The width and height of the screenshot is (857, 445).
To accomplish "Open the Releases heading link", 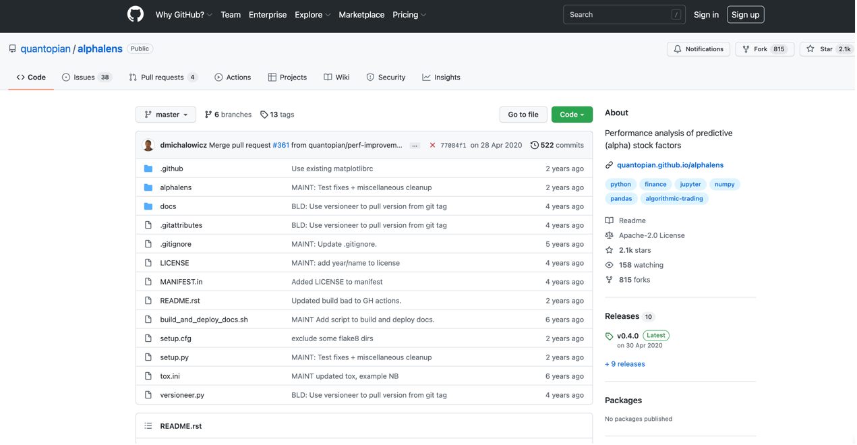I will pyautogui.click(x=622, y=316).
